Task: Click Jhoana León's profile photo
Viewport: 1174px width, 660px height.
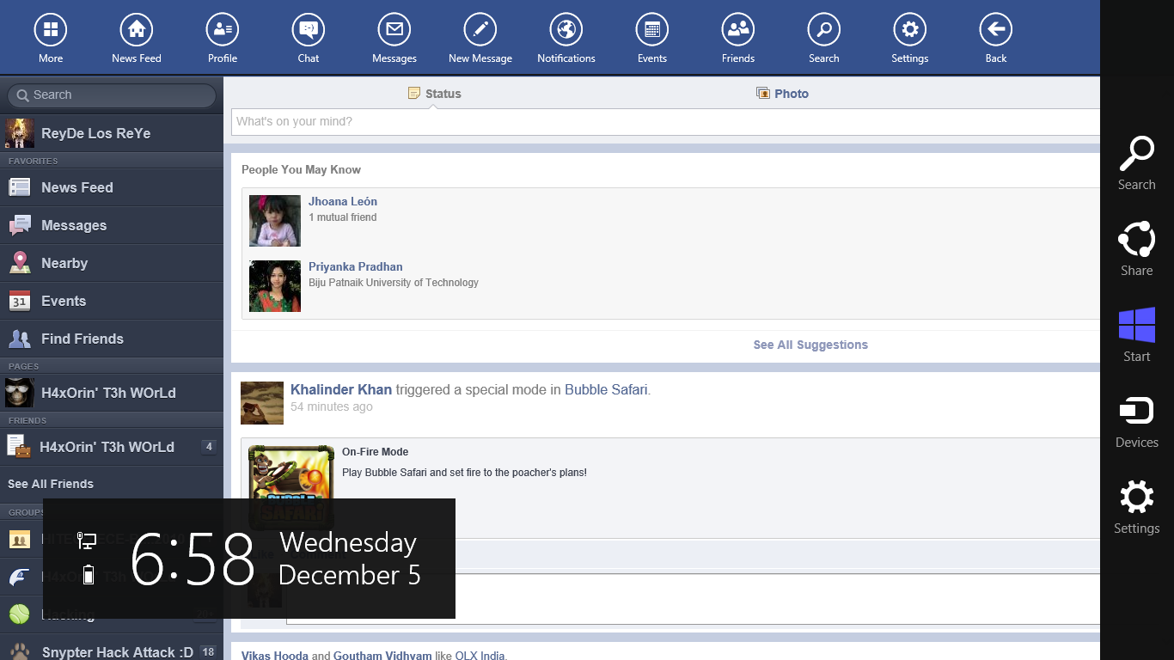Action: pos(275,221)
